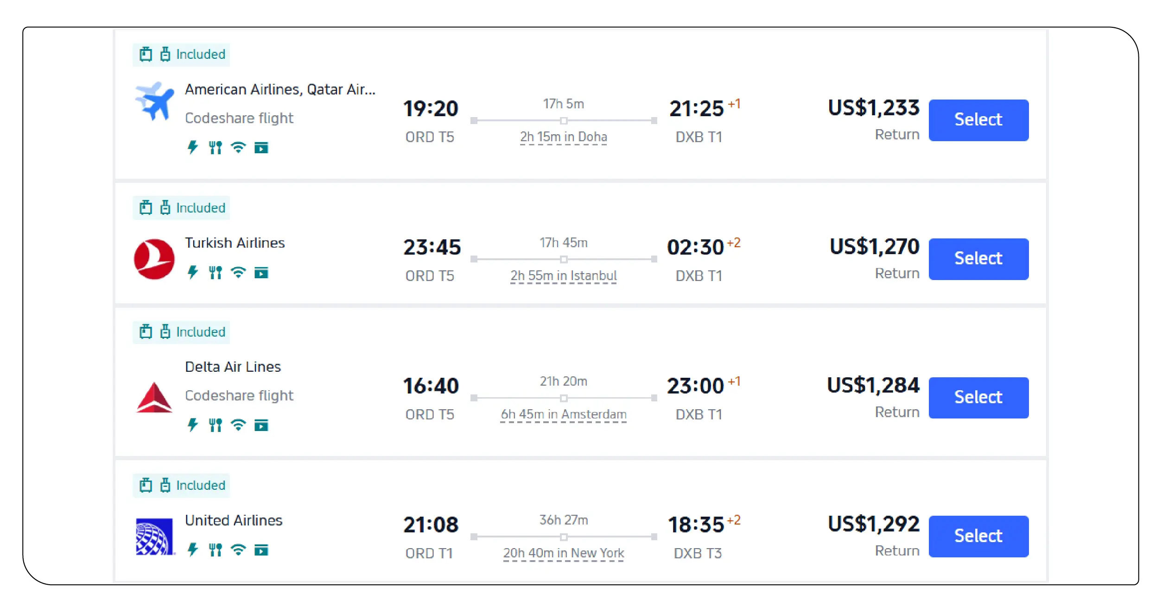Select the US$1,292 United Airlines flight

978,536
